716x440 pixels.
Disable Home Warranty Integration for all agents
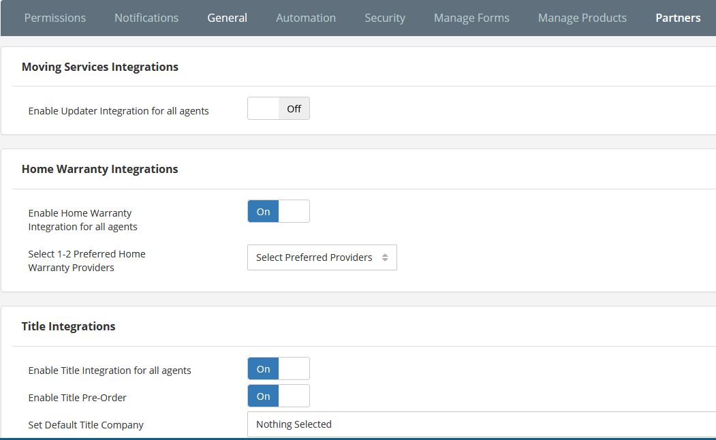click(x=278, y=211)
